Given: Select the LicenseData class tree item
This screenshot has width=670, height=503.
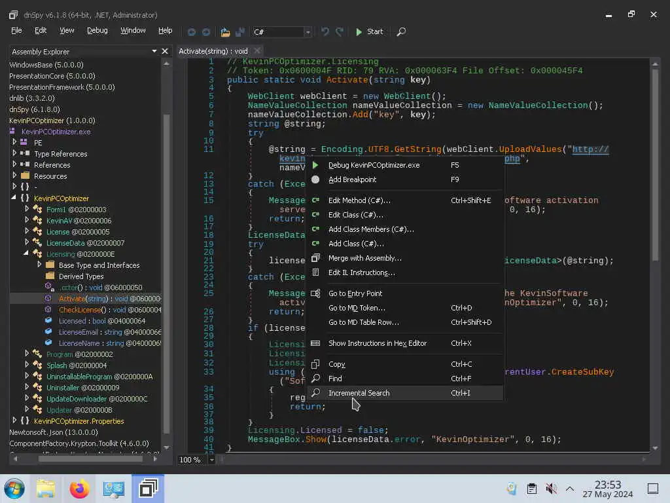Looking at the screenshot, I should 86,243.
